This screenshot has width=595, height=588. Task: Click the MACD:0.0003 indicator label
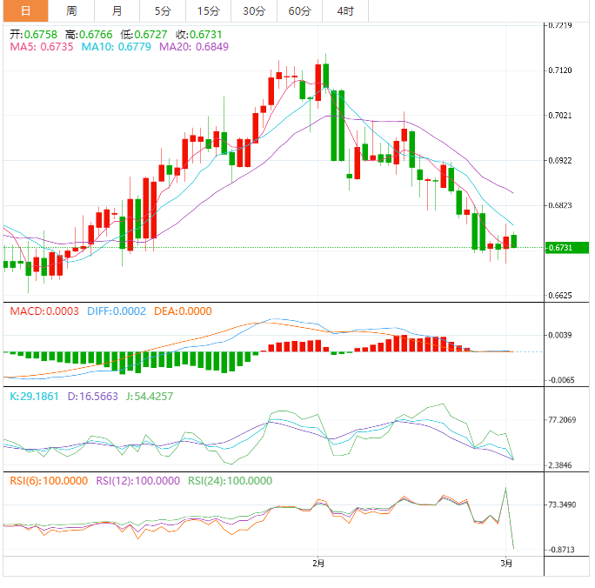pyautogui.click(x=44, y=311)
